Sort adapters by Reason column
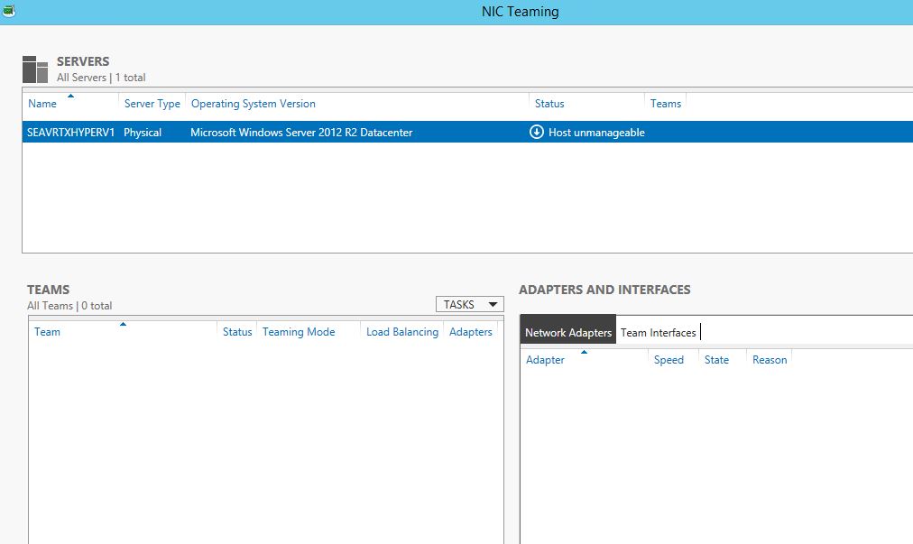The height and width of the screenshot is (544, 913). click(770, 360)
